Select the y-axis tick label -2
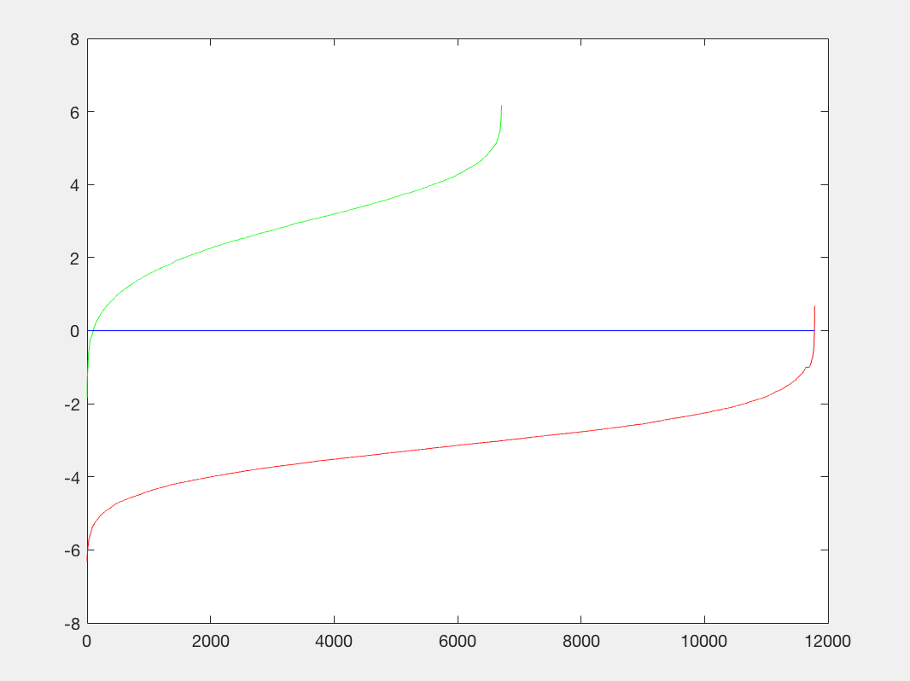The height and width of the screenshot is (681, 910). click(x=72, y=405)
